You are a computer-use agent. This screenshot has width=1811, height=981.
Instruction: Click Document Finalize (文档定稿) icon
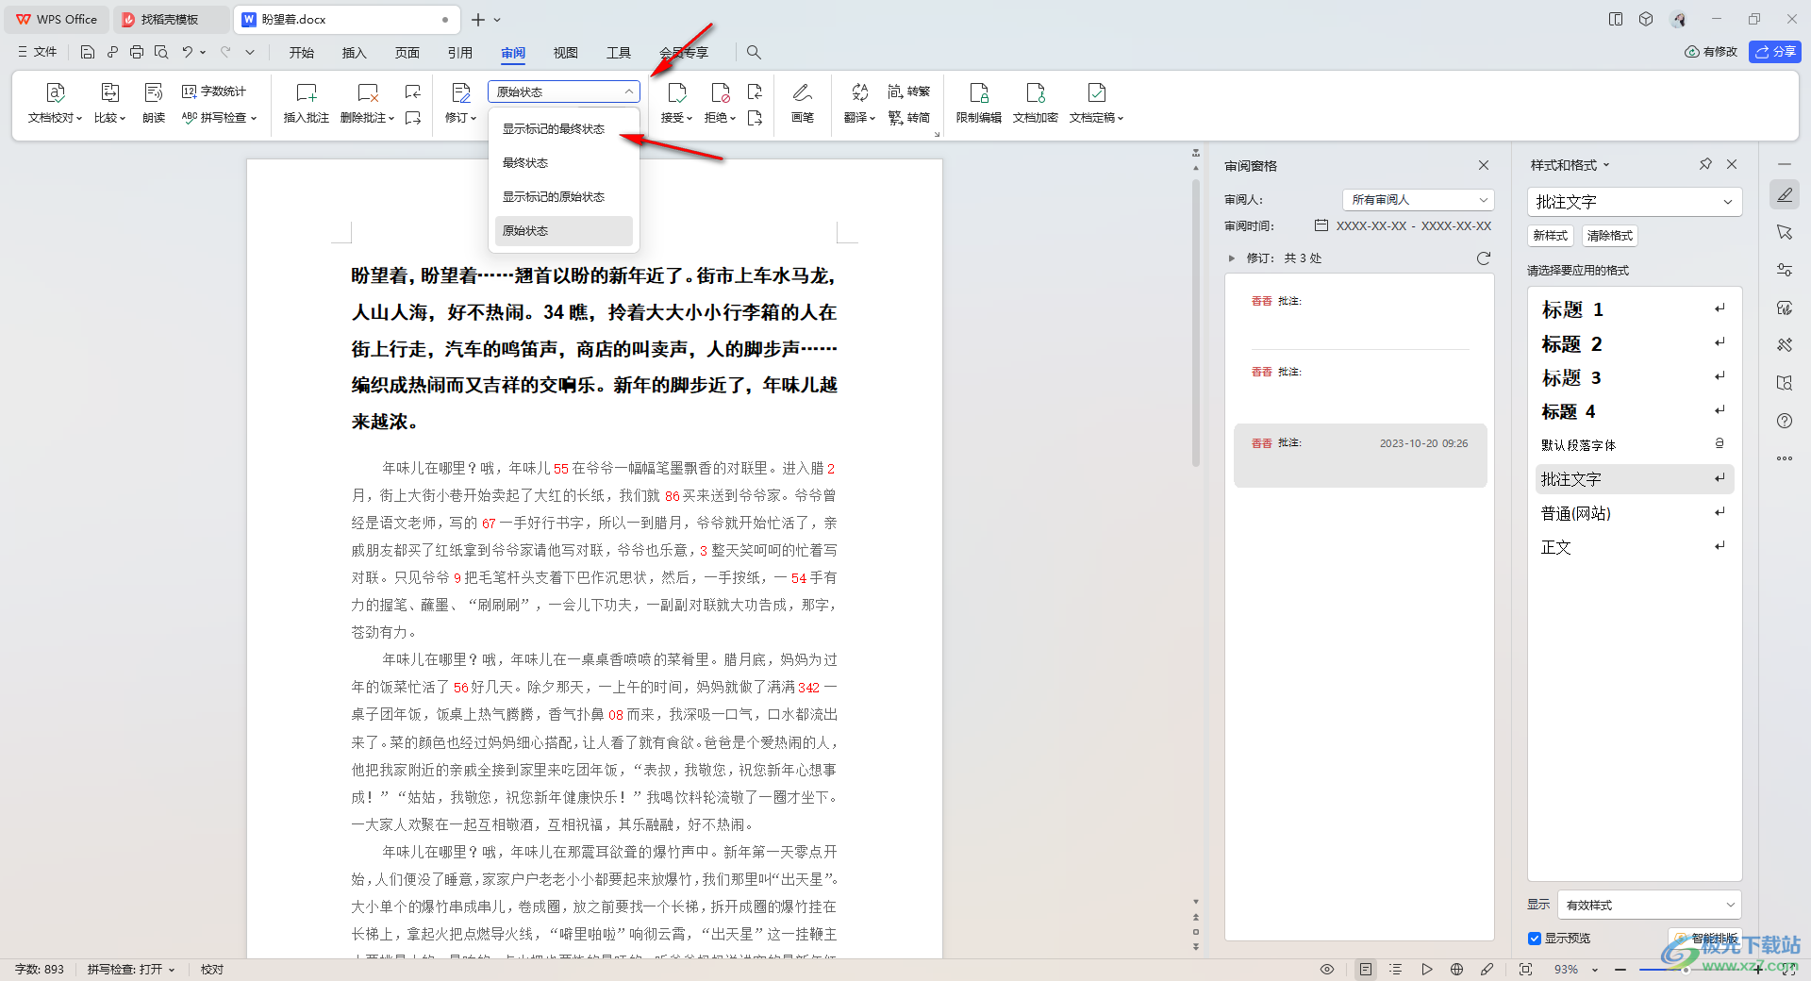(1097, 92)
